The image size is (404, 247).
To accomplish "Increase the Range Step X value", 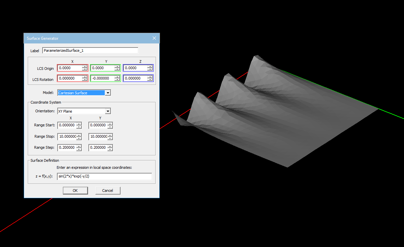I will point(79,146).
